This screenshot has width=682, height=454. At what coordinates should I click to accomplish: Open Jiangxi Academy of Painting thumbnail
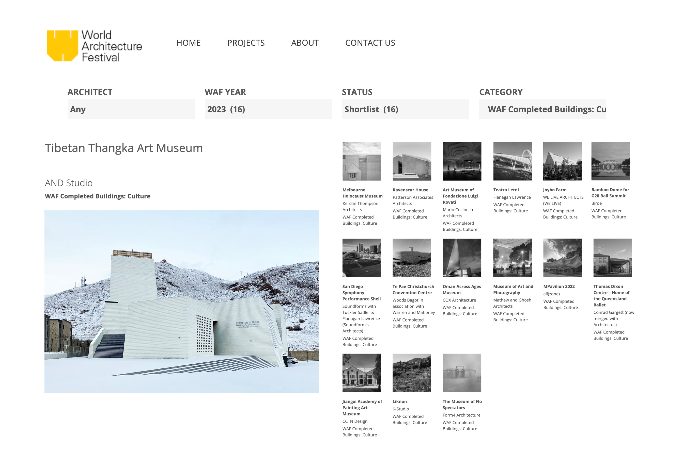click(x=362, y=373)
